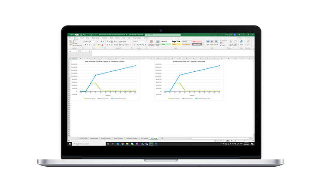The width and height of the screenshot is (322, 174).
Task: Click the Share button
Action: coord(240,38)
